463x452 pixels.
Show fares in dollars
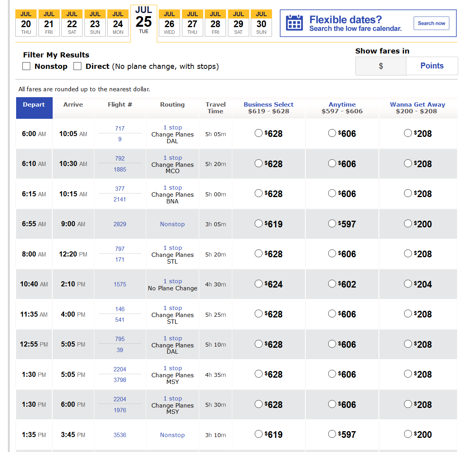coord(380,66)
